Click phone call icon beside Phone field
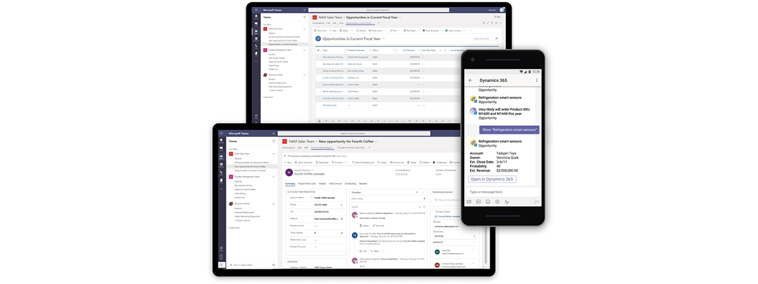This screenshot has height=284, width=758. click(x=342, y=204)
